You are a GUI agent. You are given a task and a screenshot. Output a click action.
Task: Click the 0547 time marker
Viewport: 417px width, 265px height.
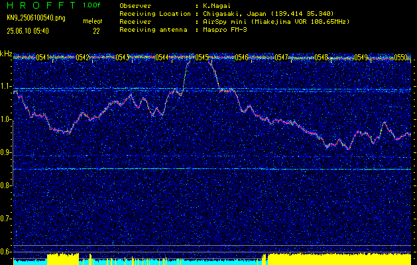click(x=281, y=58)
